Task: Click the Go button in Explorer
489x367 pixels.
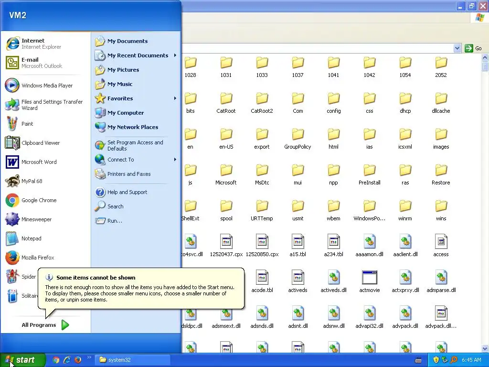Action: click(473, 48)
